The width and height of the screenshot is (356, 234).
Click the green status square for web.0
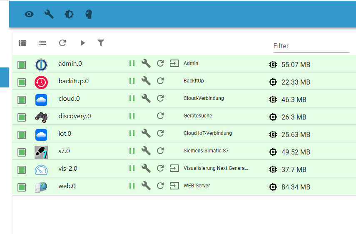point(22,187)
